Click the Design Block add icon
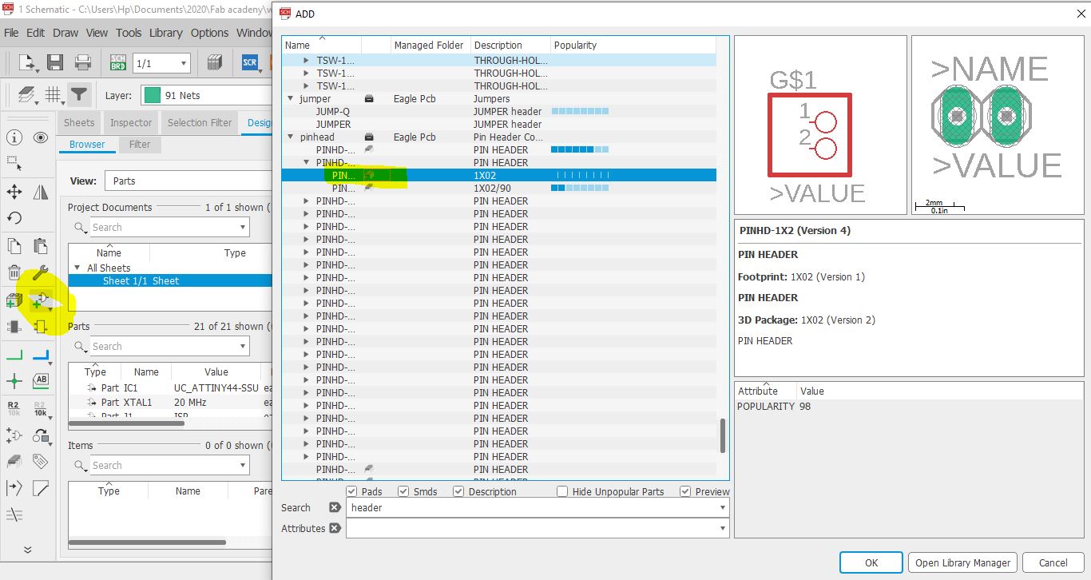This screenshot has height=580, width=1091. click(x=14, y=301)
